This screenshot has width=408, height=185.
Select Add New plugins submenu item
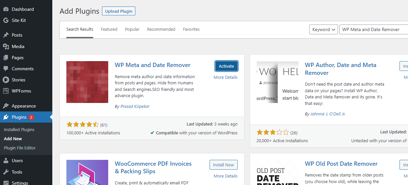pyautogui.click(x=13, y=139)
